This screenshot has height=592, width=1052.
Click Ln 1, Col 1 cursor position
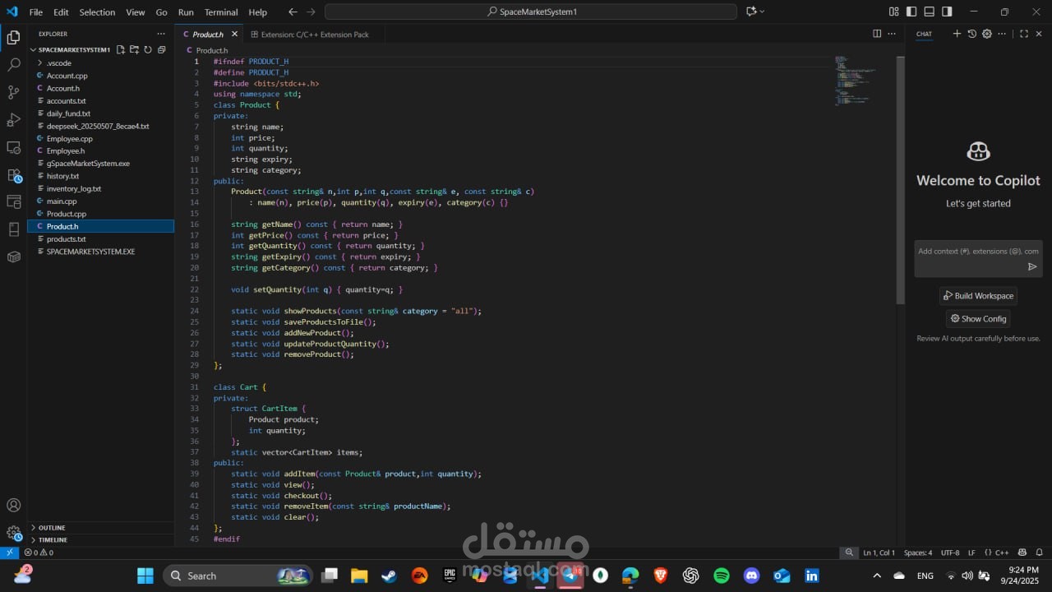[x=879, y=553]
